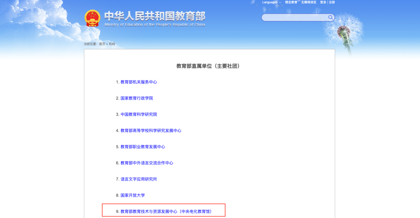
Task: Open 教育部中外语言交流合作中心 link
Action: (x=147, y=163)
